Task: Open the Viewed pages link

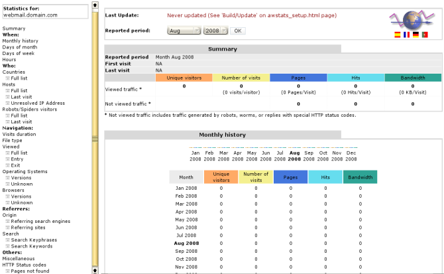Action: pyautogui.click(x=11, y=147)
